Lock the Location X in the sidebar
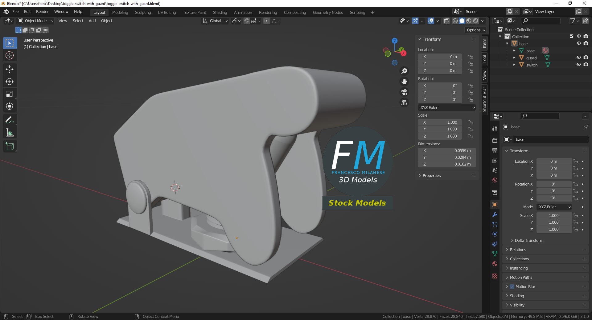The height and width of the screenshot is (320, 592). (x=471, y=57)
